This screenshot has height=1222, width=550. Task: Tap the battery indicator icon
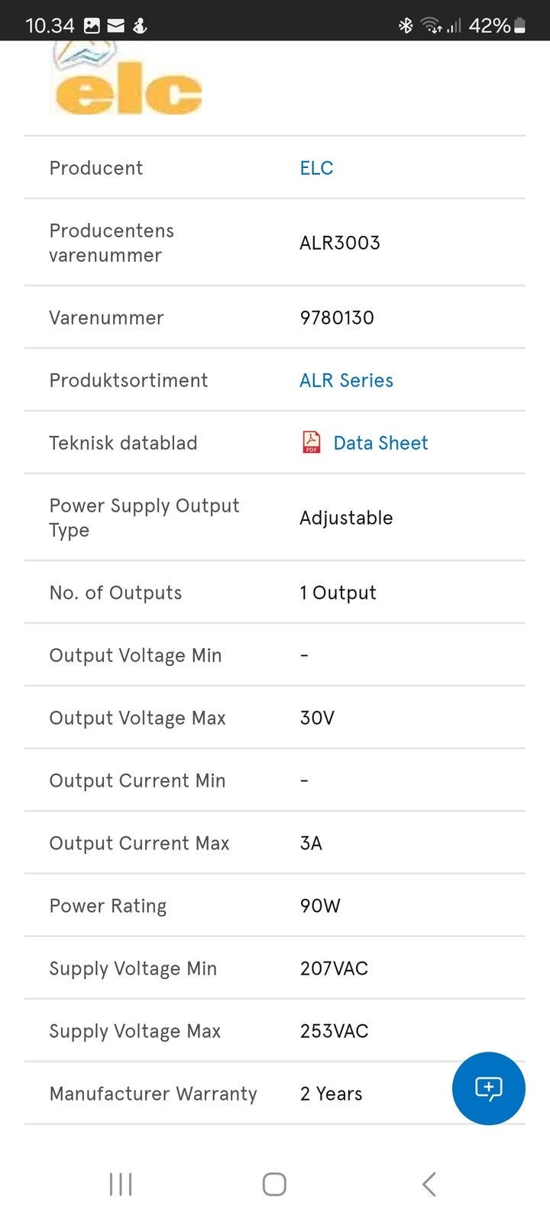click(x=519, y=25)
